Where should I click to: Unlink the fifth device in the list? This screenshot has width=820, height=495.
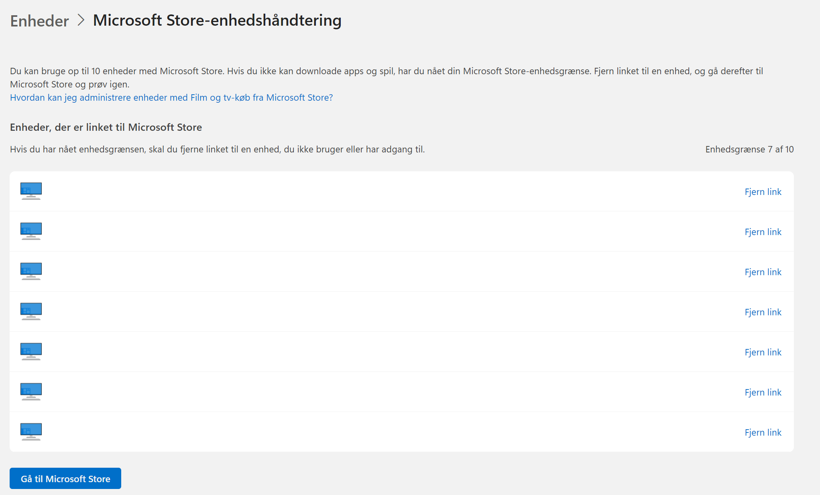[x=763, y=352]
